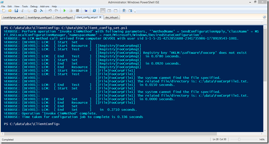Open the File menu

coord(3,6)
